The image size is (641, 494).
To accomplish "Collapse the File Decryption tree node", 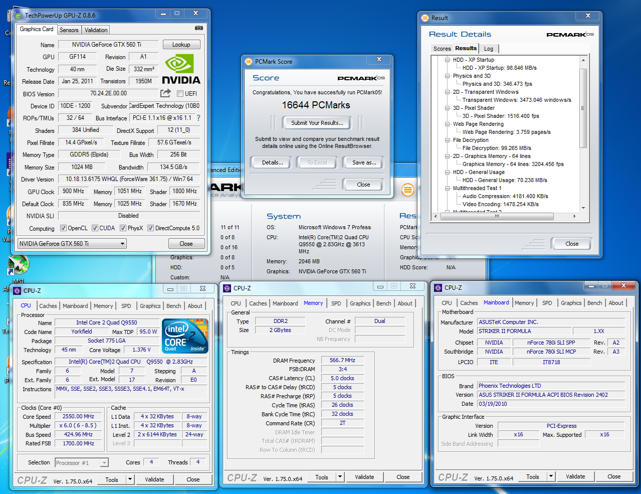I will click(x=447, y=140).
